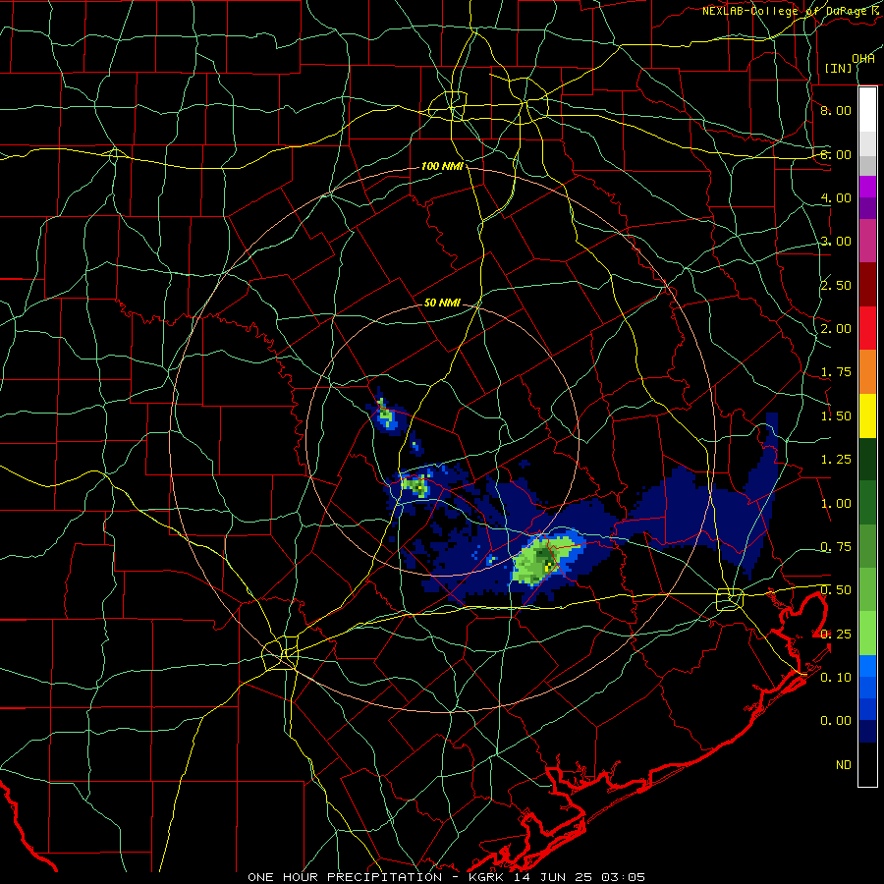Click the '1.75' legend label
The height and width of the screenshot is (884, 884).
click(836, 372)
